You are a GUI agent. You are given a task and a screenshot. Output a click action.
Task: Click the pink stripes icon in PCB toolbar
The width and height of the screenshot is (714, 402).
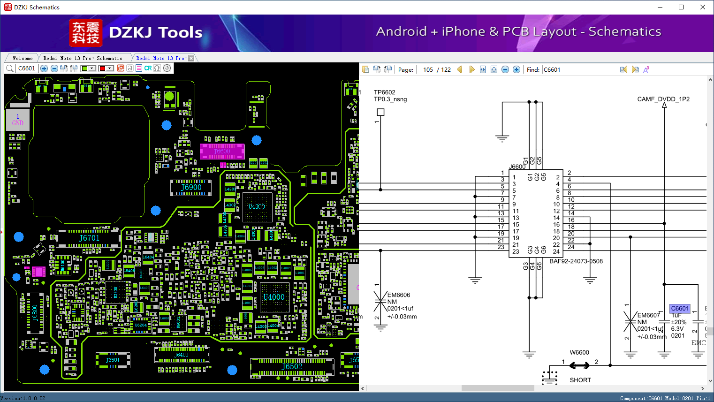click(139, 68)
